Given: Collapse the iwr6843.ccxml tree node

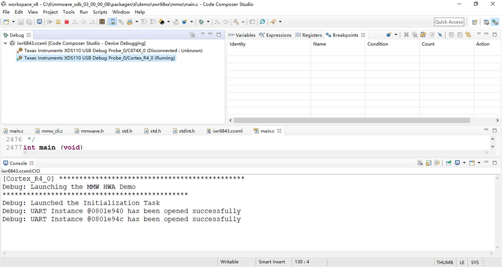Looking at the screenshot, I should tap(5, 43).
